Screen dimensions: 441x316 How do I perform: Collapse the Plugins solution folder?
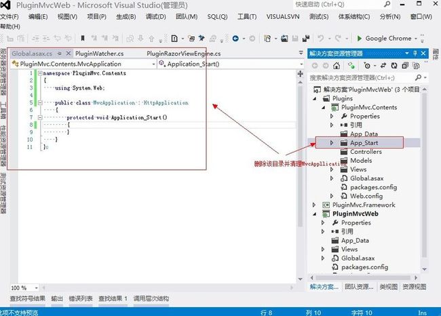(x=315, y=99)
